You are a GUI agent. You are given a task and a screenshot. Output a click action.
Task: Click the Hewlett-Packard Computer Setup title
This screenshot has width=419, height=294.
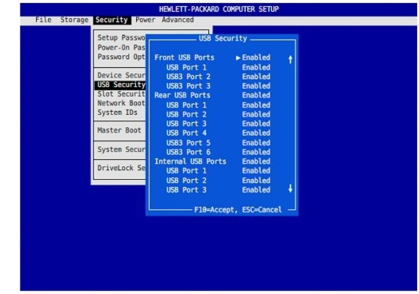[x=219, y=9]
